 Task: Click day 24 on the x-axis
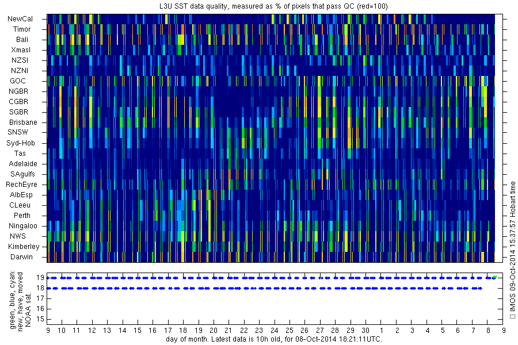coord(274,331)
